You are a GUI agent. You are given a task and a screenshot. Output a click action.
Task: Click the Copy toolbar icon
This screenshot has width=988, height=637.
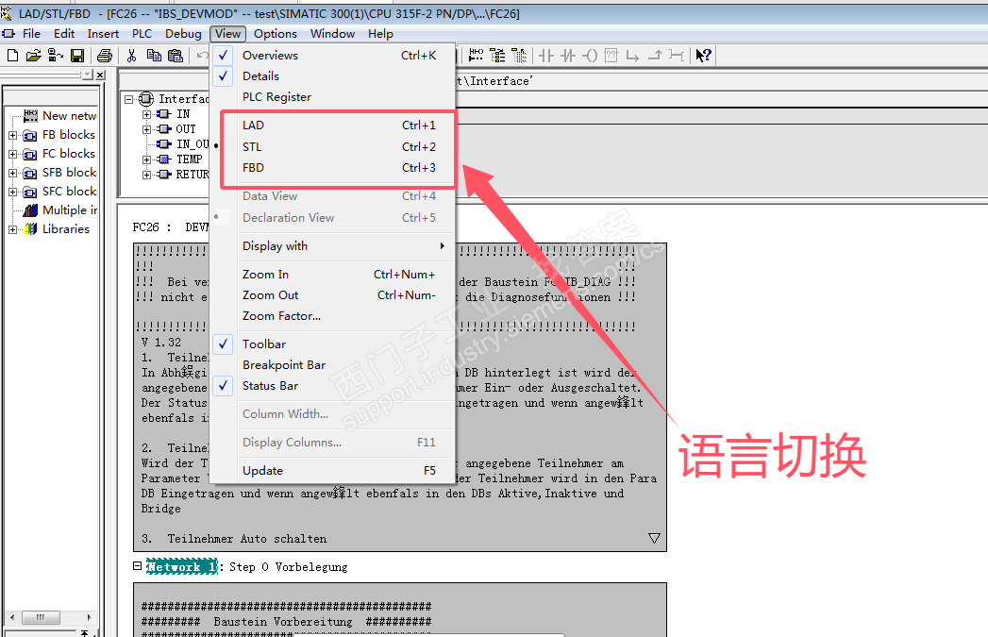(154, 56)
